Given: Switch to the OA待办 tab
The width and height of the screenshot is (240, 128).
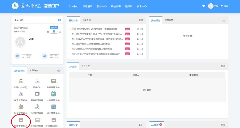Looking at the screenshot, I should [x=73, y=67].
